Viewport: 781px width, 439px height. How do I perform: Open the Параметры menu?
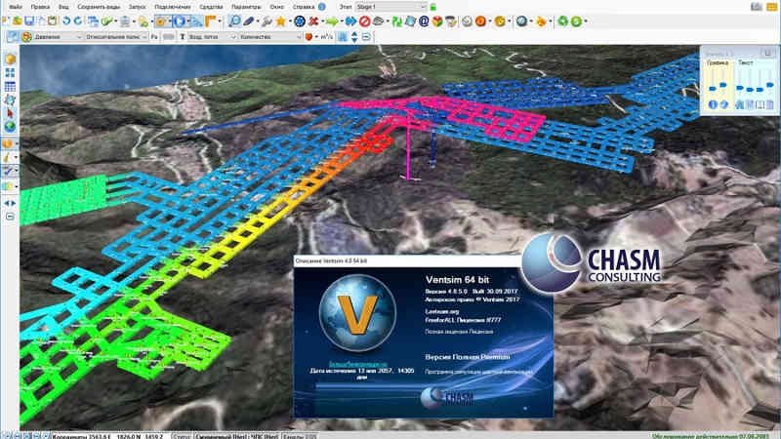click(246, 7)
